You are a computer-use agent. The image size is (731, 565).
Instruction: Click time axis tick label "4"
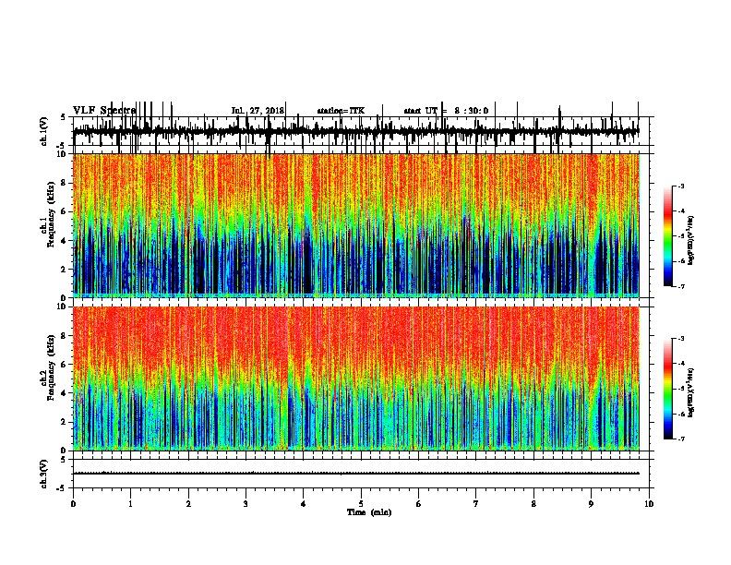304,504
